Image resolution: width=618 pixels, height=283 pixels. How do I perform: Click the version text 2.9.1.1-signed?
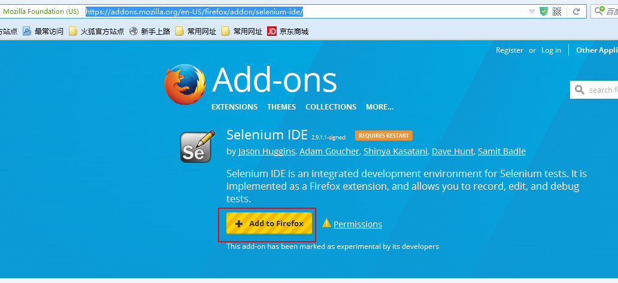[328, 138]
